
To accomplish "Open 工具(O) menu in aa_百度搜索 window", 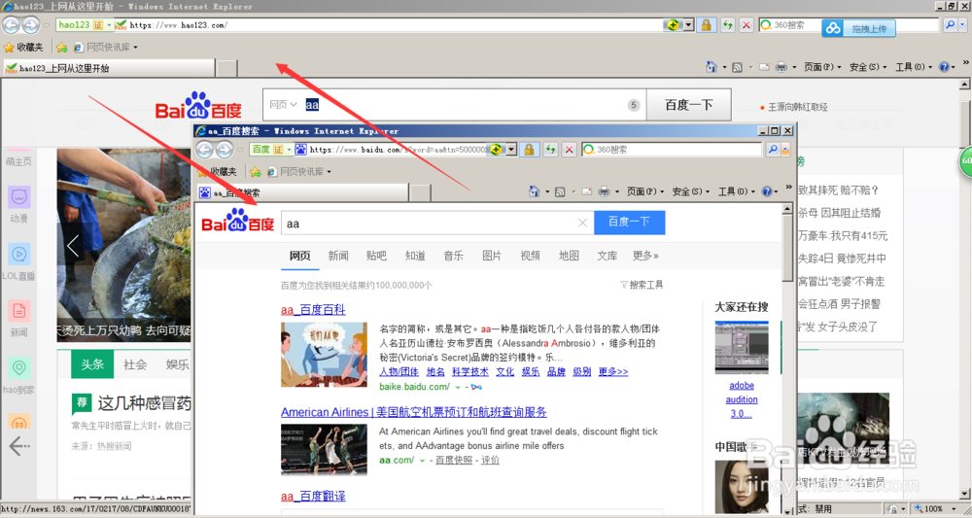I will (737, 191).
